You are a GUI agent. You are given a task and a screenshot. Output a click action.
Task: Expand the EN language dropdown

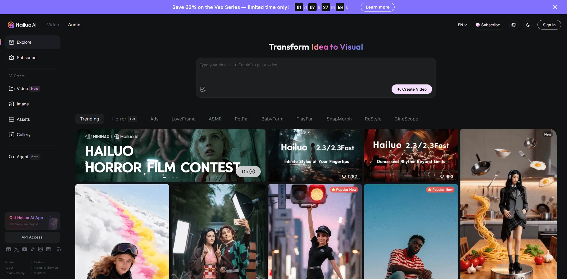pos(462,25)
